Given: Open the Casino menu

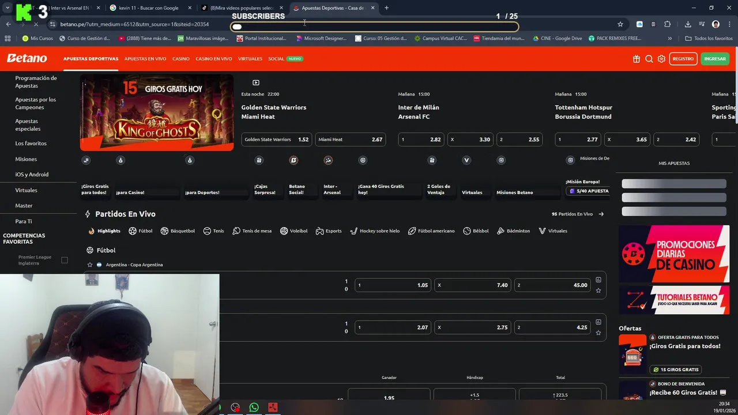Looking at the screenshot, I should 180,59.
